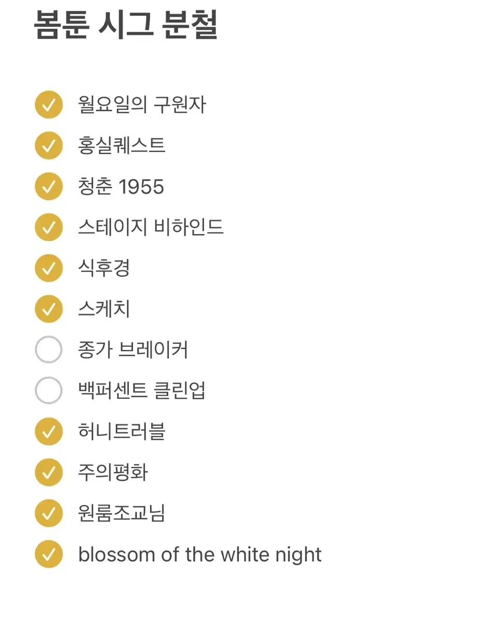Uncheck 스테이지 비하인드 in the list
Image resolution: width=501 pixels, height=624 pixels.
[x=49, y=227]
